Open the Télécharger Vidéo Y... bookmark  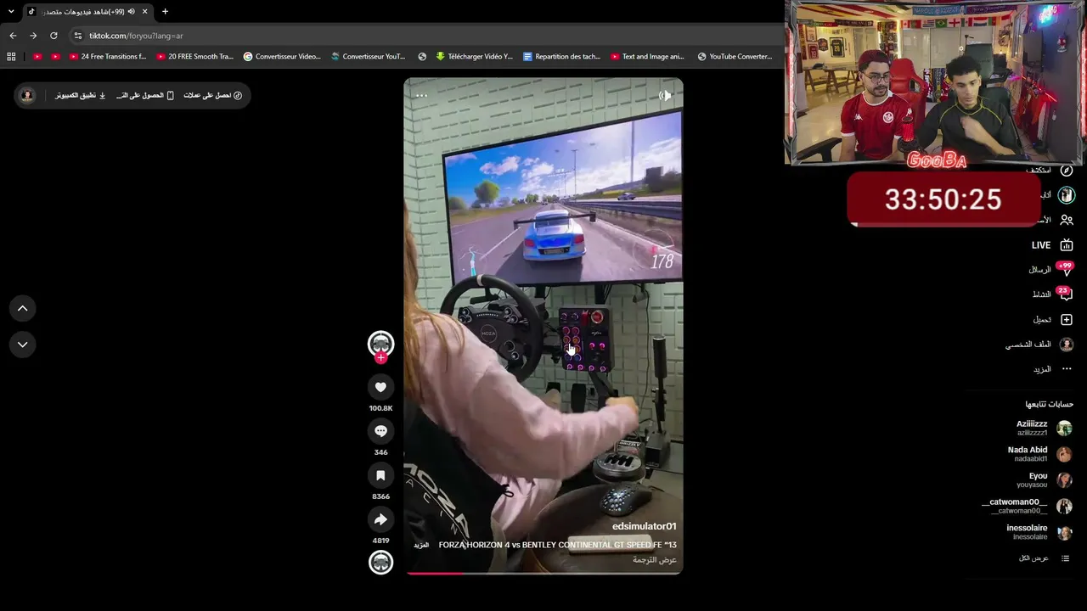click(475, 57)
